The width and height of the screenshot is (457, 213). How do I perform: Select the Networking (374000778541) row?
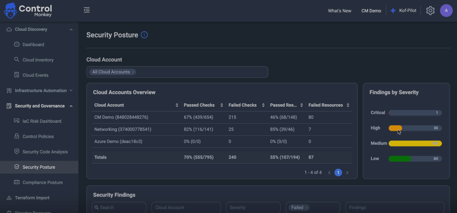point(222,129)
